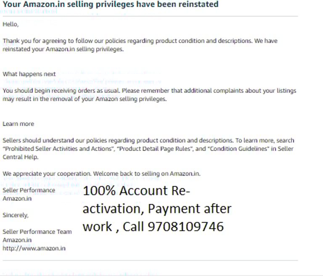Click the '100% Account Re-' overlay text
Screen dimensions: 323x276
(136, 191)
